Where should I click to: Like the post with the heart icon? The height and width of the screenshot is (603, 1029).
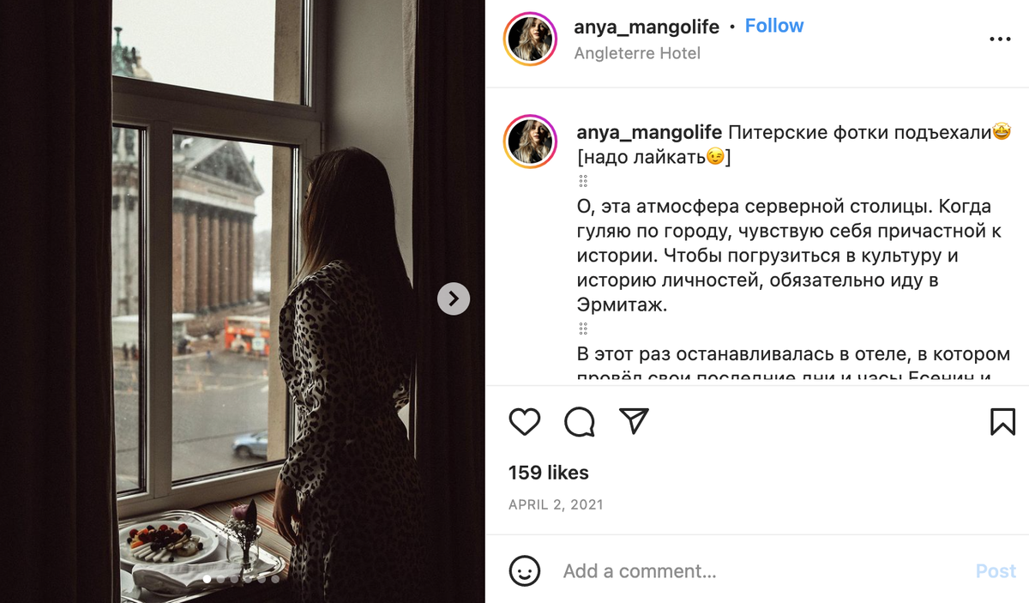(525, 421)
